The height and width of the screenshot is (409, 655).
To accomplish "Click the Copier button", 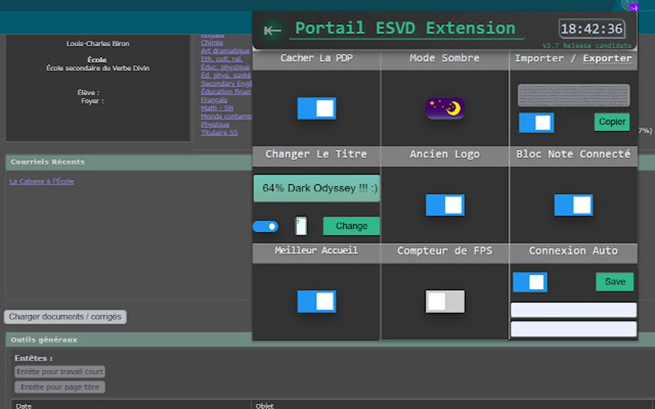I will pos(612,122).
